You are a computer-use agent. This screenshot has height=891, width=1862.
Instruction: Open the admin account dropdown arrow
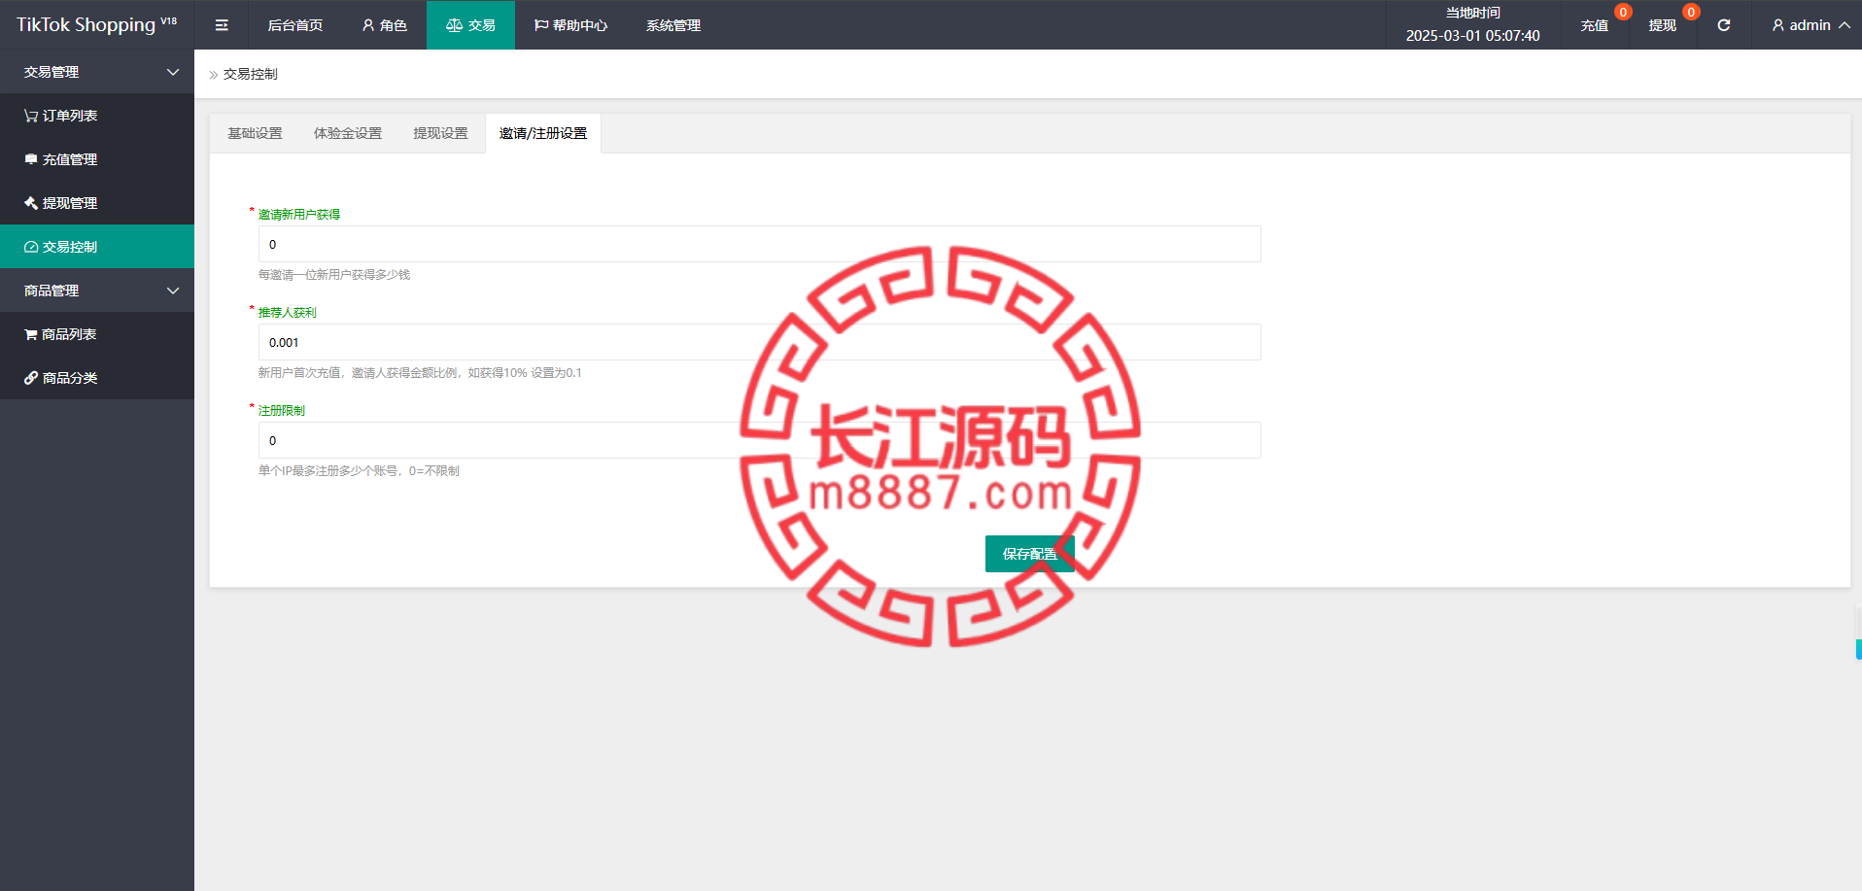point(1844,25)
